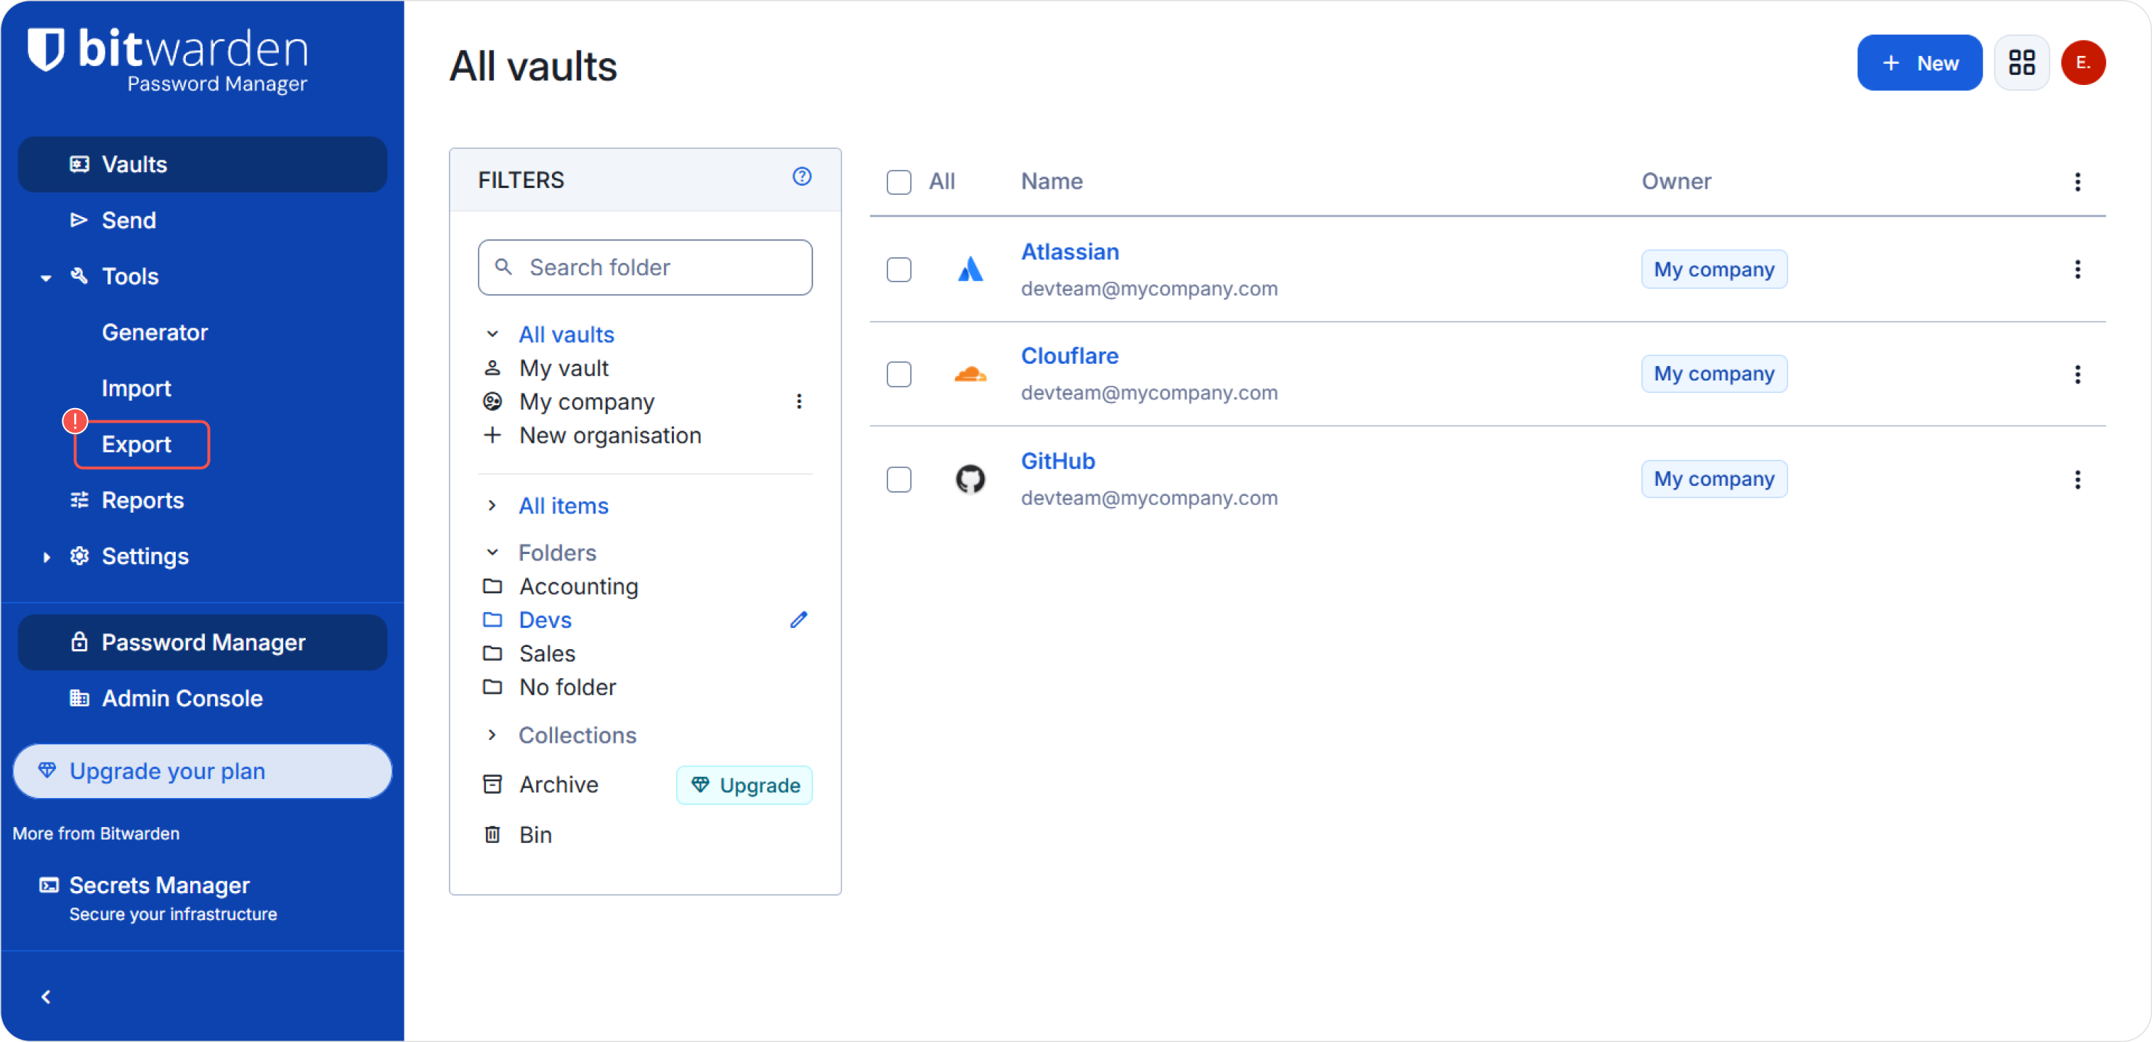Click the Filters help question icon
Screen dimensions: 2152x1042
click(x=802, y=176)
